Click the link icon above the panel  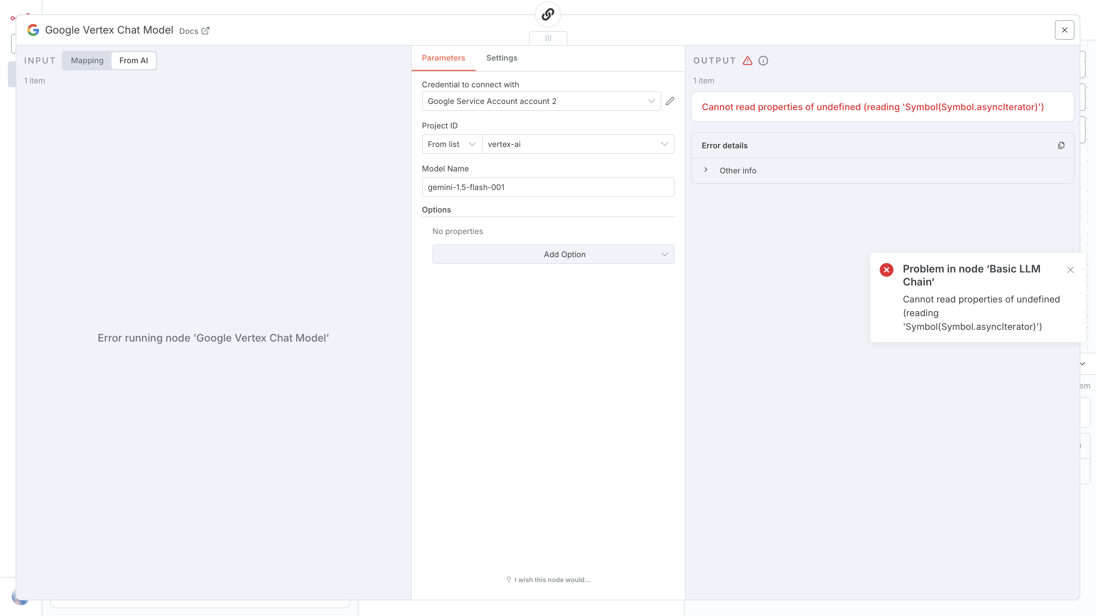click(x=548, y=14)
